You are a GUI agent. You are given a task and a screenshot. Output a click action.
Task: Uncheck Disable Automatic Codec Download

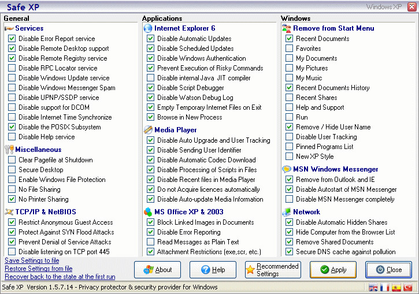[150, 159]
